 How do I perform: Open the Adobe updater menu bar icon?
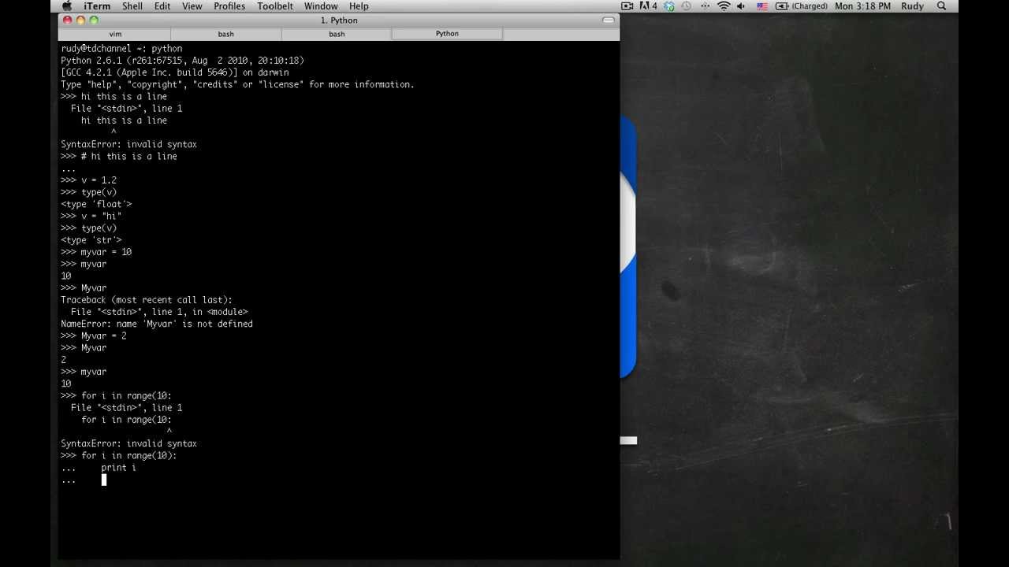pos(648,6)
